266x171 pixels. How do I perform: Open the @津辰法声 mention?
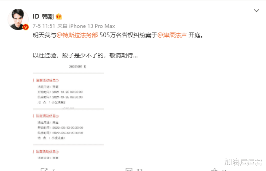coord(172,35)
